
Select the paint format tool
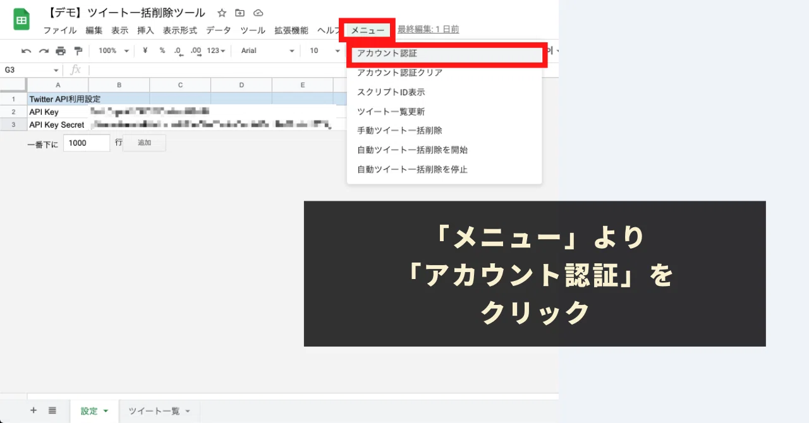[x=78, y=51]
